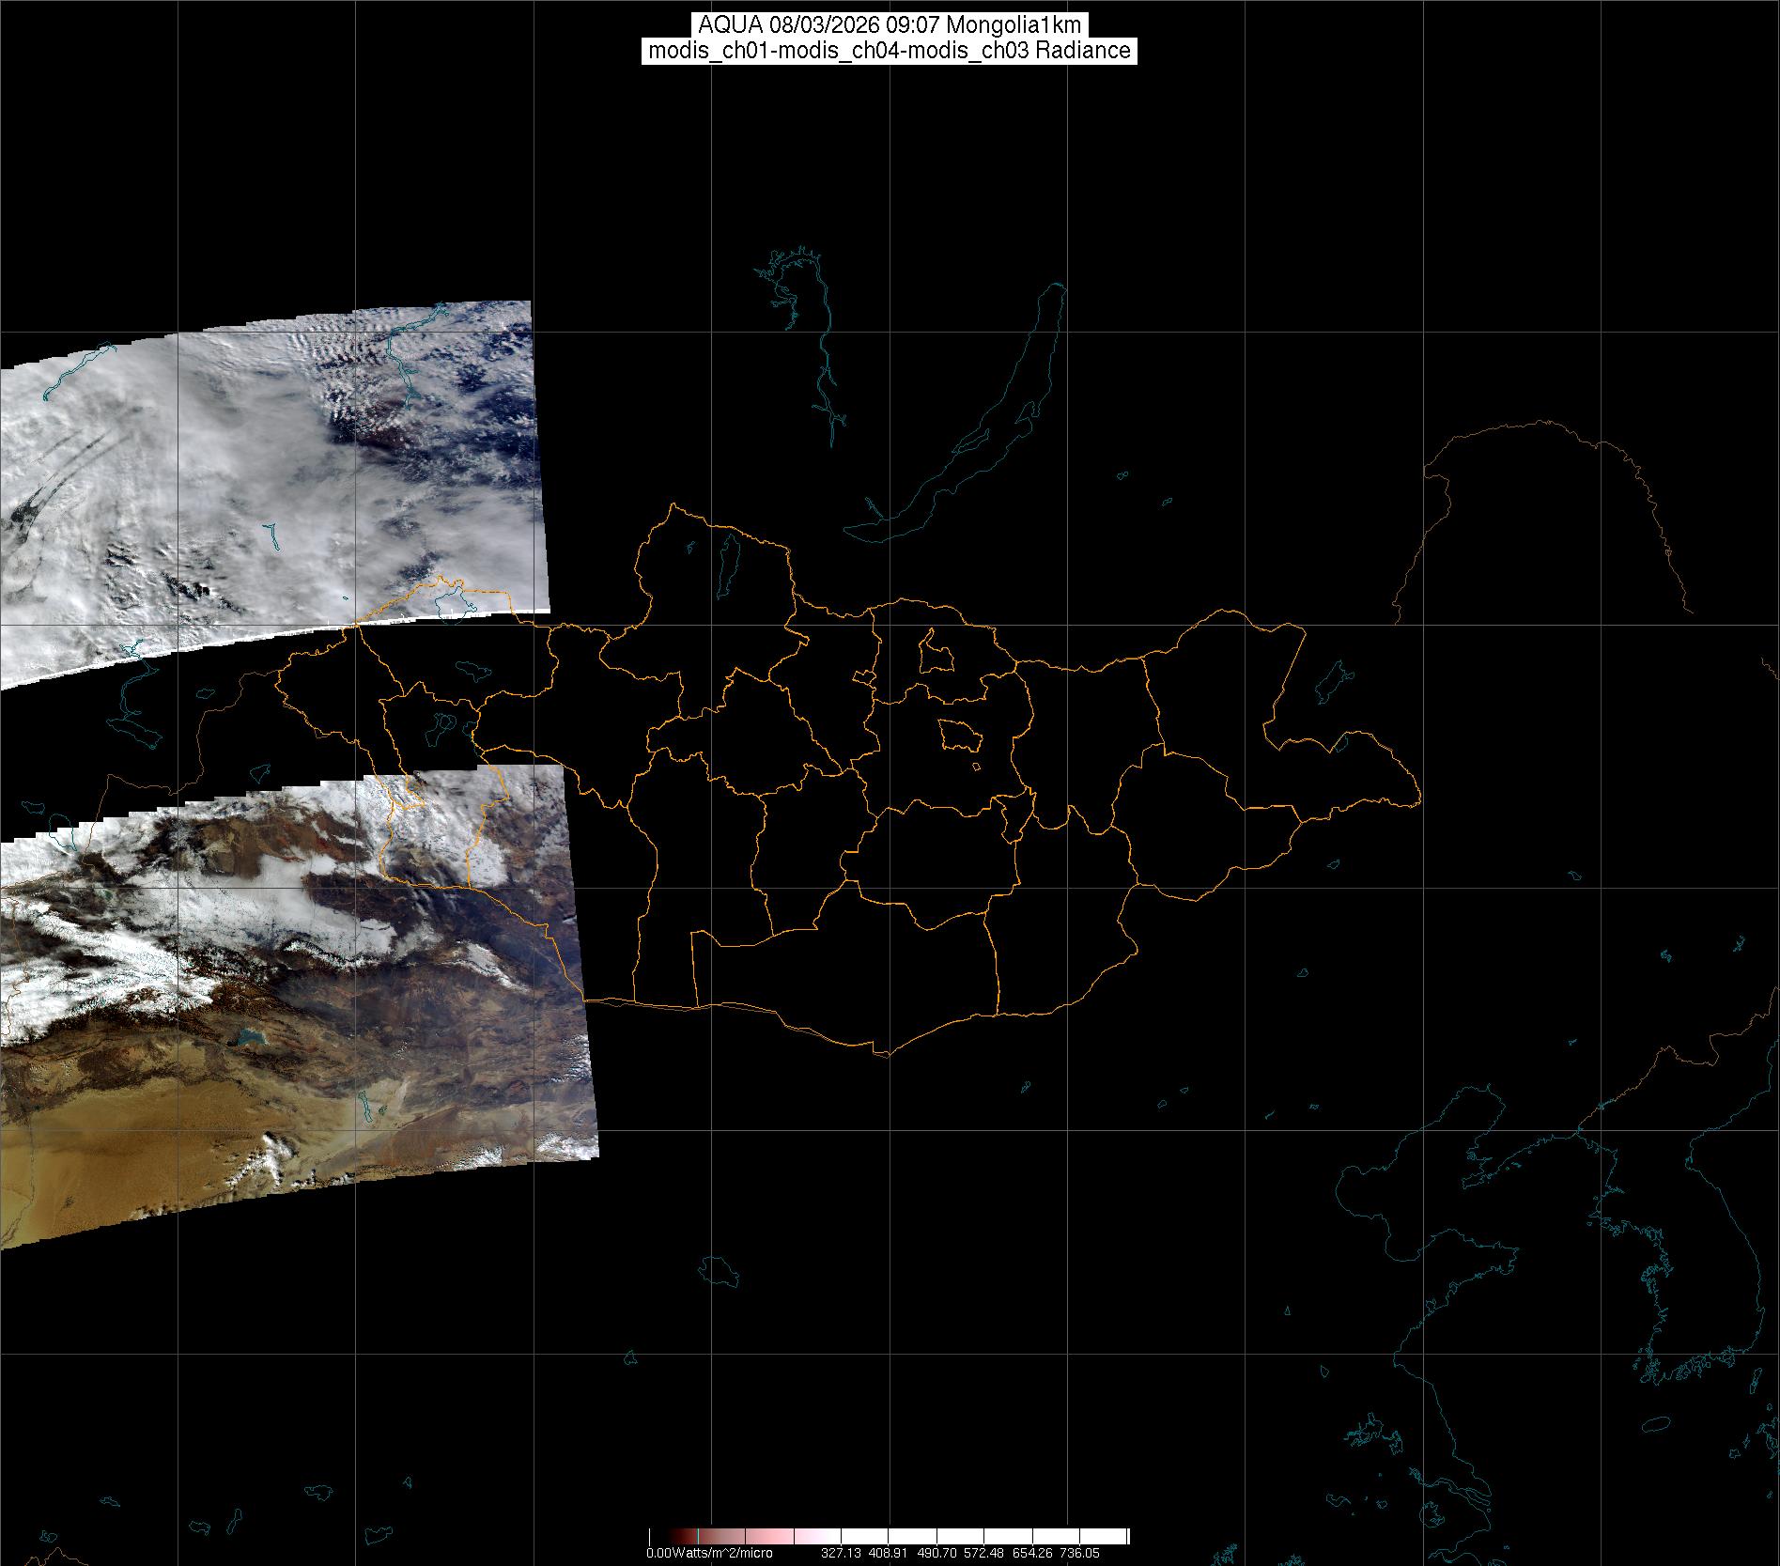Click the AQUA 08/03/2026 09:07 Mongolia1km title
This screenshot has width=1780, height=1566.
pyautogui.click(x=889, y=25)
